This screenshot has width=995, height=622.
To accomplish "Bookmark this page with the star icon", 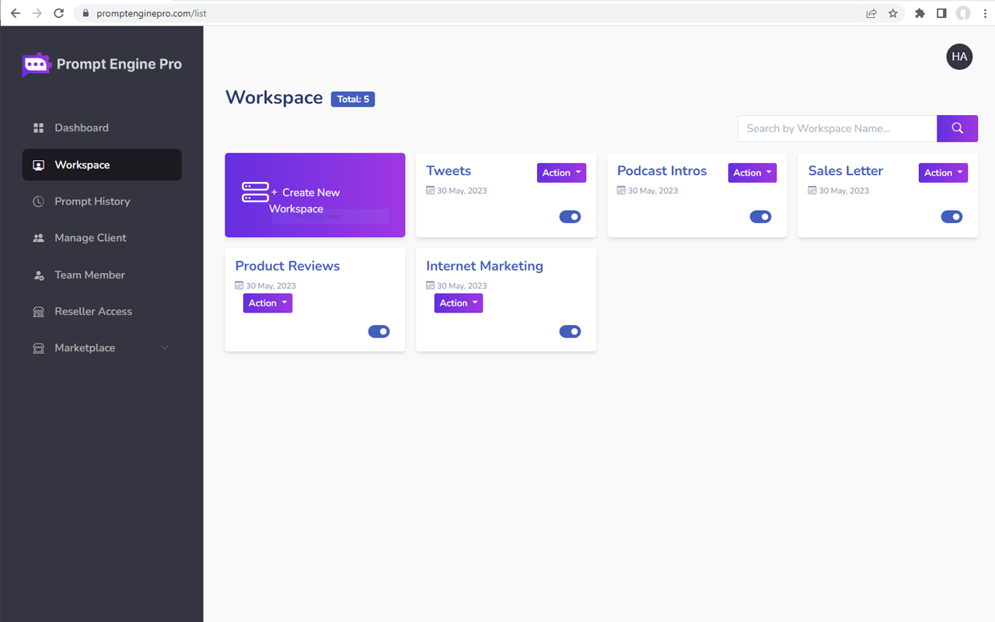I will 893,13.
